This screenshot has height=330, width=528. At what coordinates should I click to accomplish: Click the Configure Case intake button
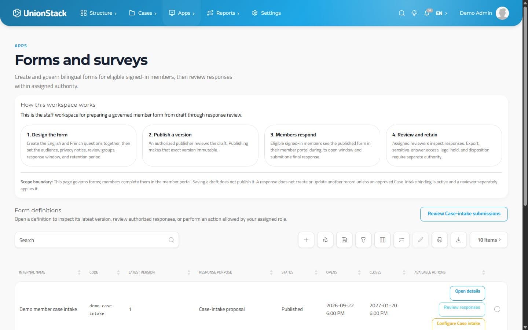[458, 324]
